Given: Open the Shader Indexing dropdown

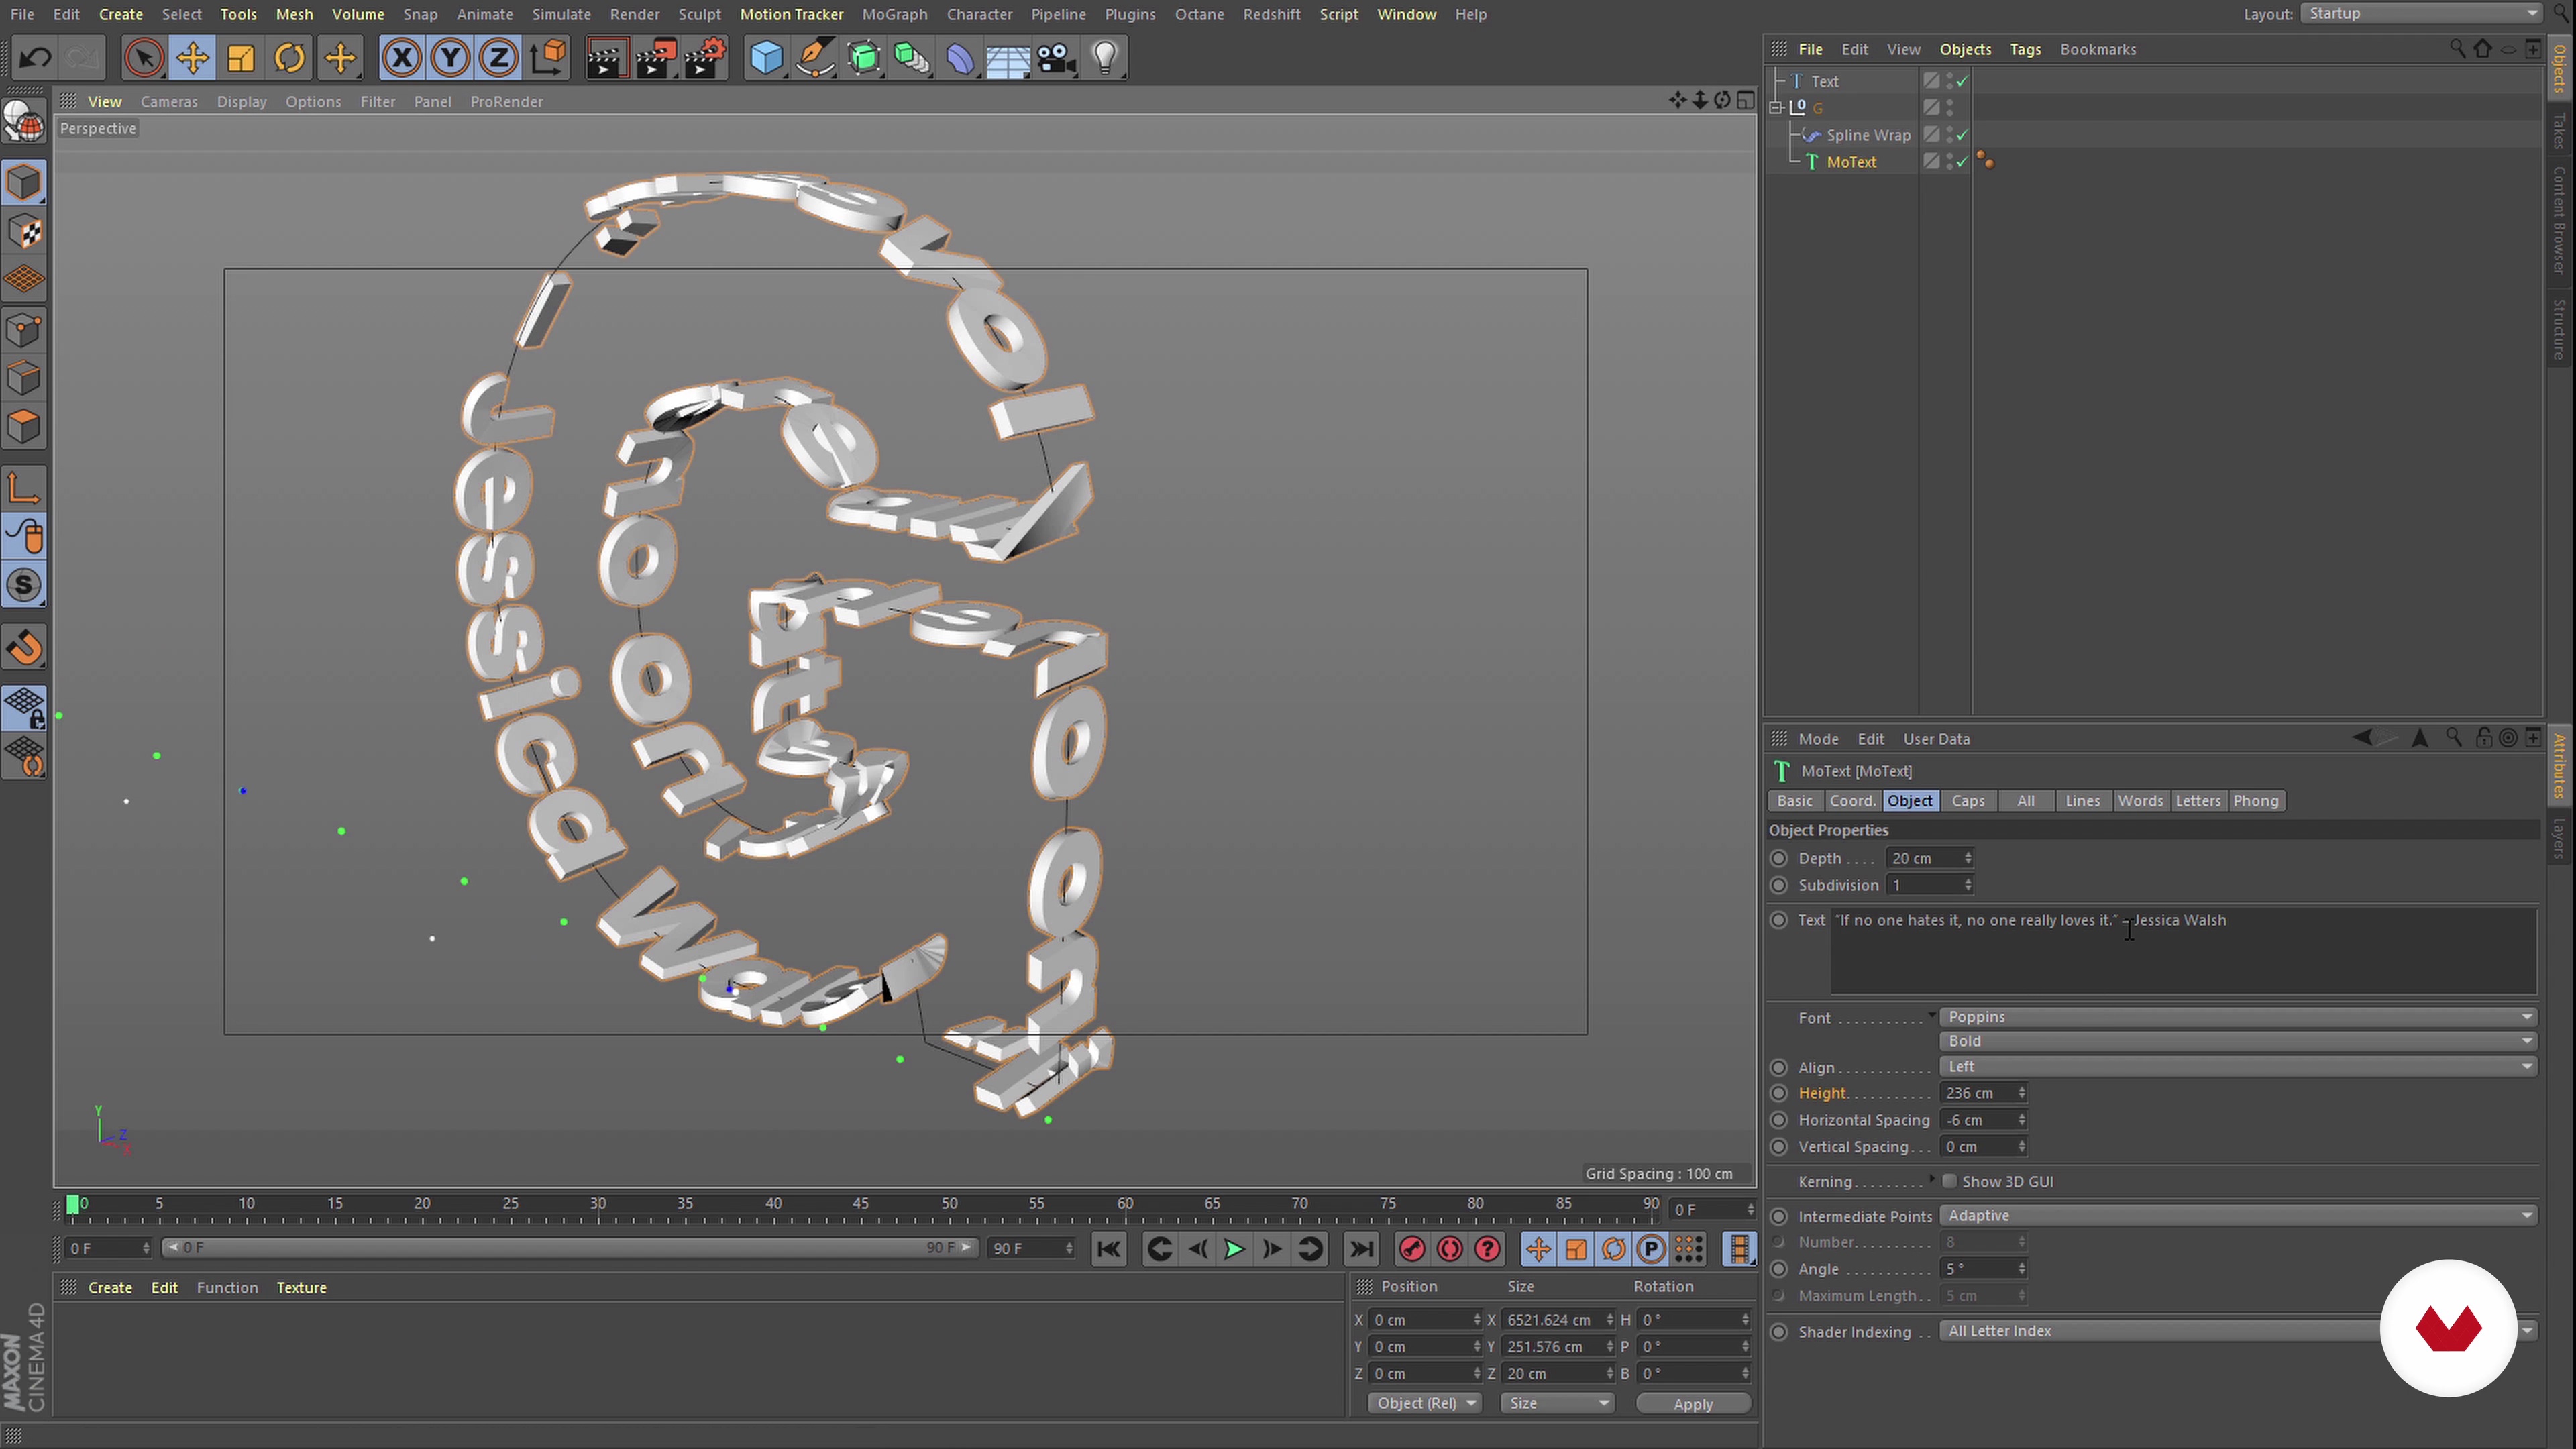Looking at the screenshot, I should 2237,1331.
